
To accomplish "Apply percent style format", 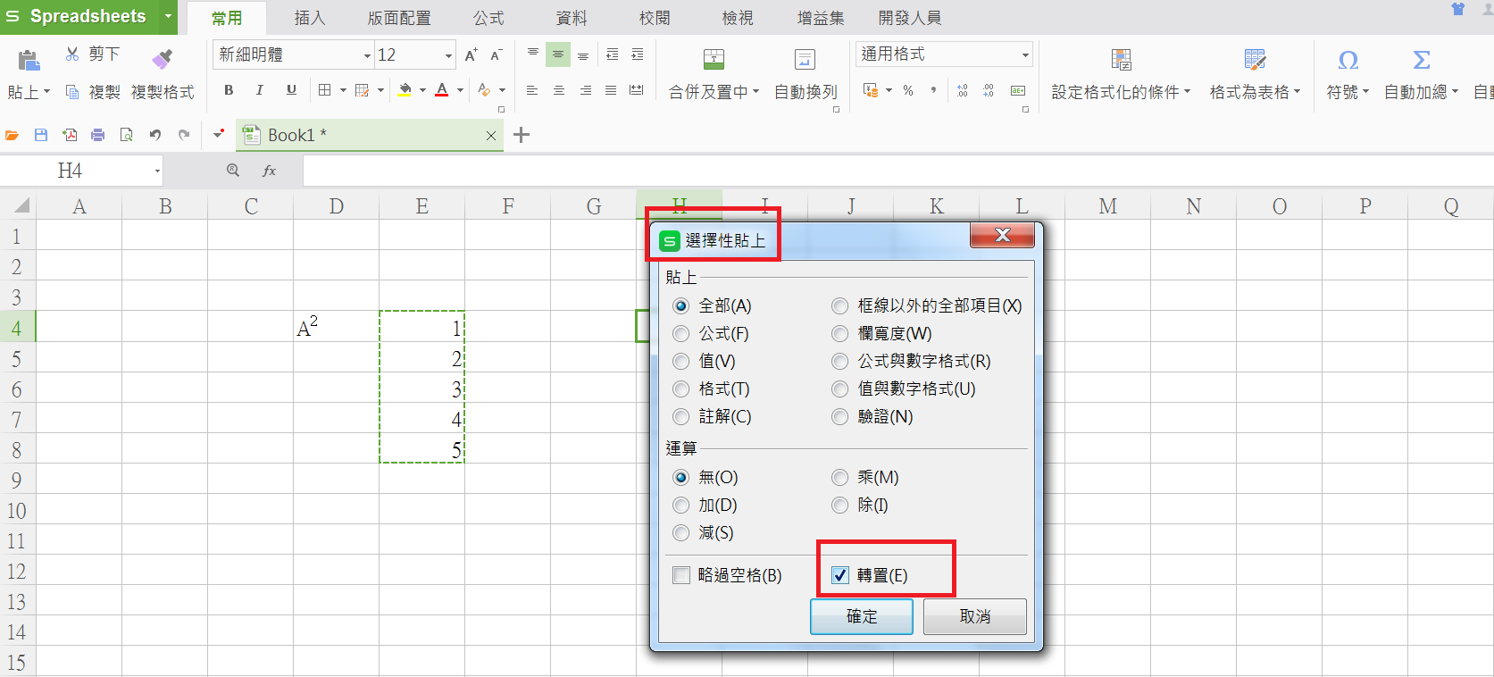I will (x=908, y=90).
